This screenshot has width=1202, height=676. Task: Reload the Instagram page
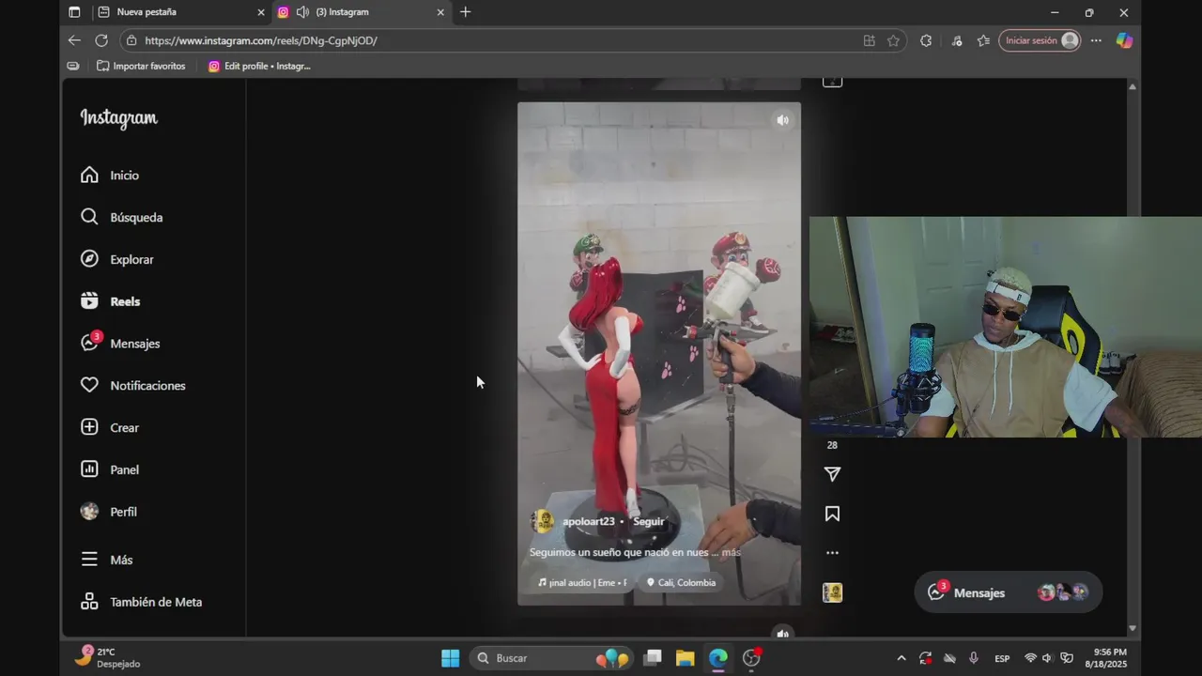point(101,40)
